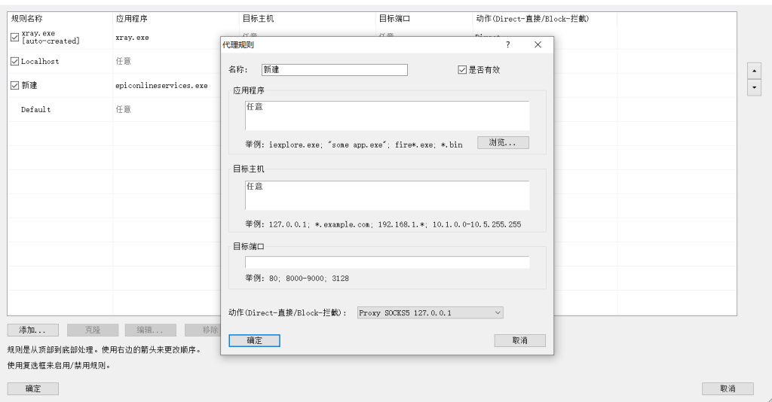
Task: Move rule down with the down arrow
Action: point(754,87)
